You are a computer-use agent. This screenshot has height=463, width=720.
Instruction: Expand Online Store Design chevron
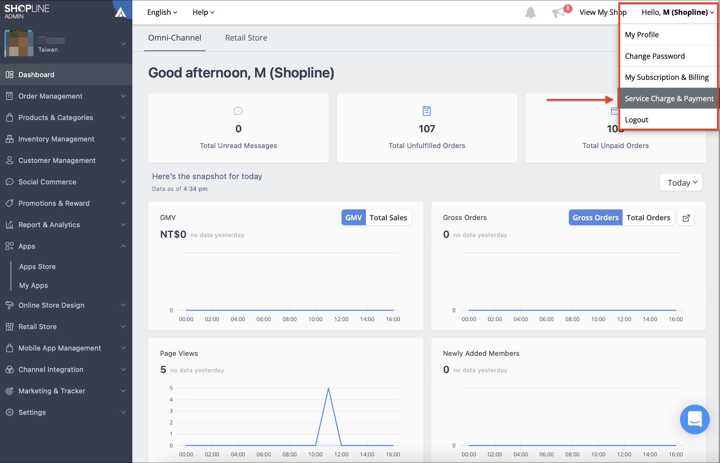point(123,305)
